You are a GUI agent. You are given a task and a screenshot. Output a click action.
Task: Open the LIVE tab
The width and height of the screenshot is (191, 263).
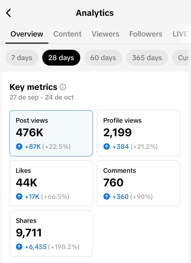tap(180, 34)
